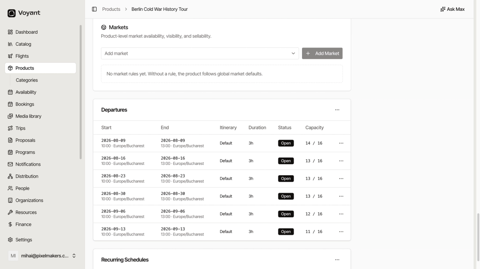Click the Programs calendar icon
Image resolution: width=480 pixels, height=269 pixels.
pyautogui.click(x=10, y=152)
